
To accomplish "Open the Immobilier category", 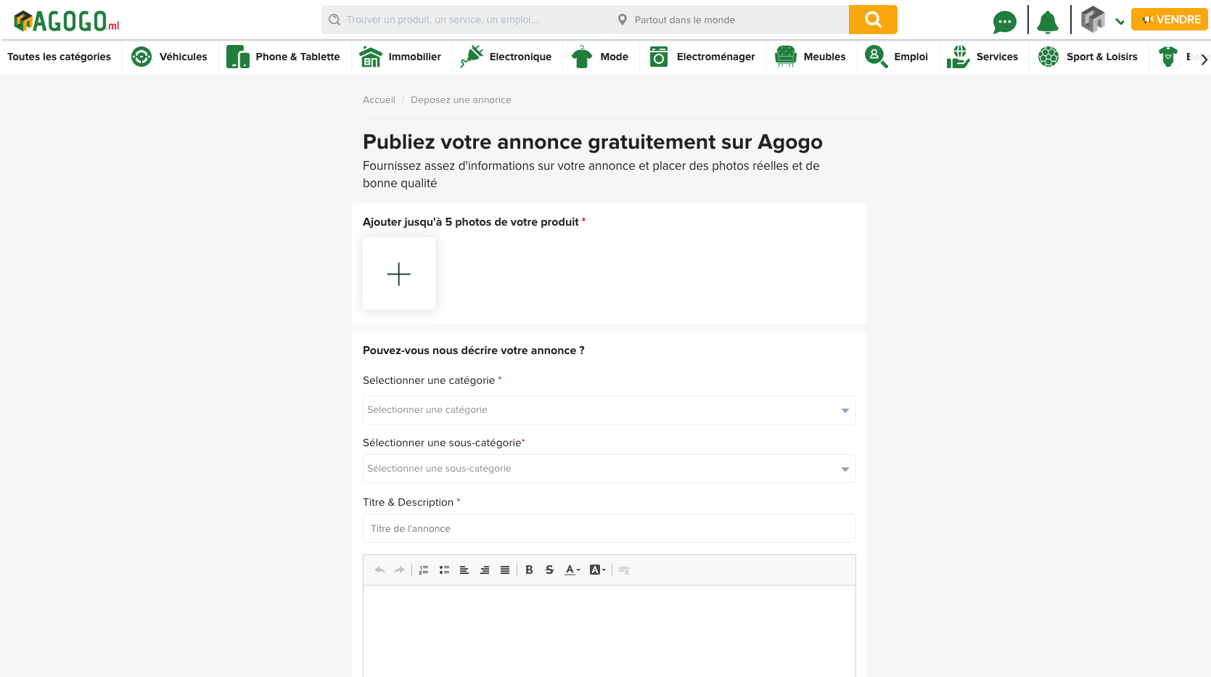I will pos(401,57).
